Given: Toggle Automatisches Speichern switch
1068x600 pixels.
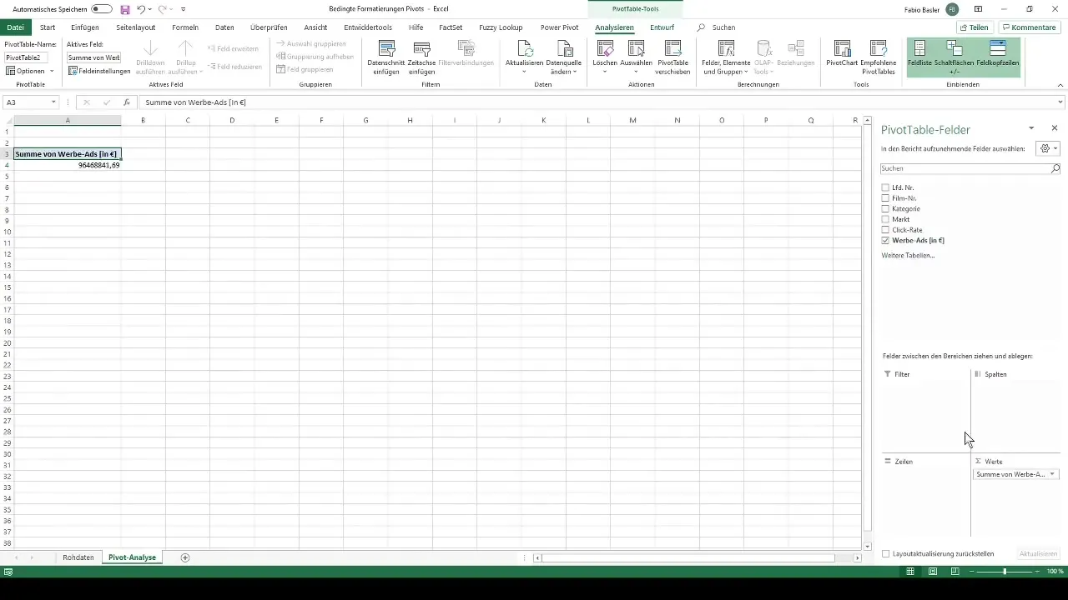Looking at the screenshot, I should coord(102,8).
